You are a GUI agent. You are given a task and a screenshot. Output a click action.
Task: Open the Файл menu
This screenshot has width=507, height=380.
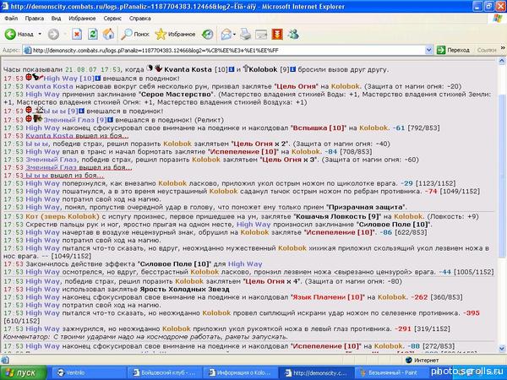pyautogui.click(x=11, y=17)
